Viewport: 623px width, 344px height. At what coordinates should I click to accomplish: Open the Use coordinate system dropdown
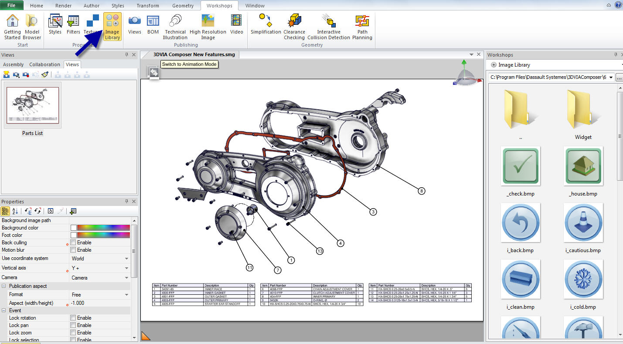click(x=126, y=259)
